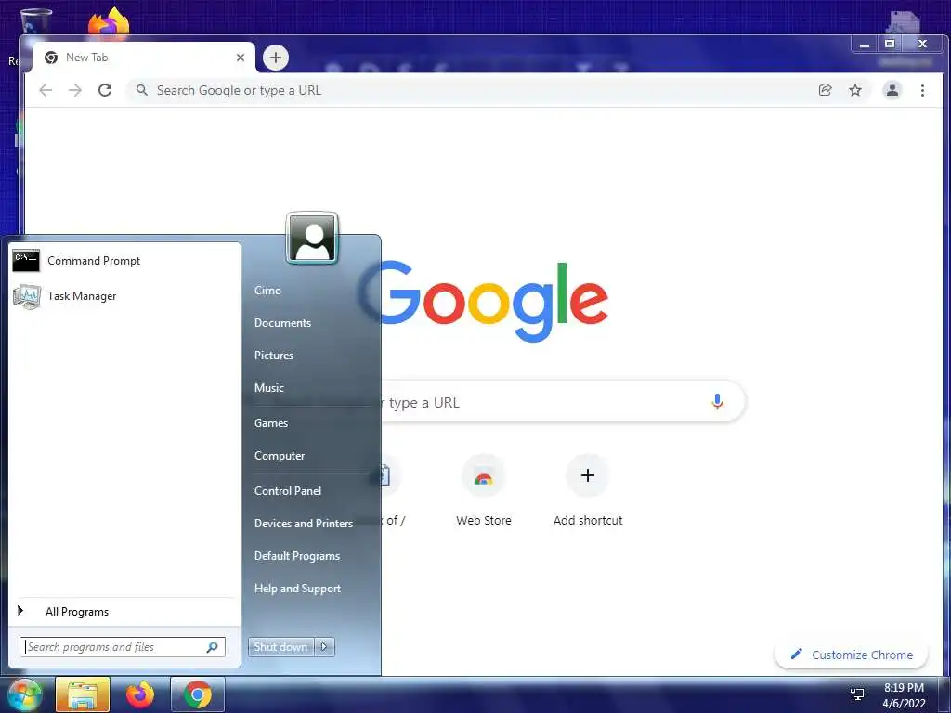Screen dimensions: 951x713
Task: Click the Chrome forward arrow
Action: pyautogui.click(x=75, y=90)
